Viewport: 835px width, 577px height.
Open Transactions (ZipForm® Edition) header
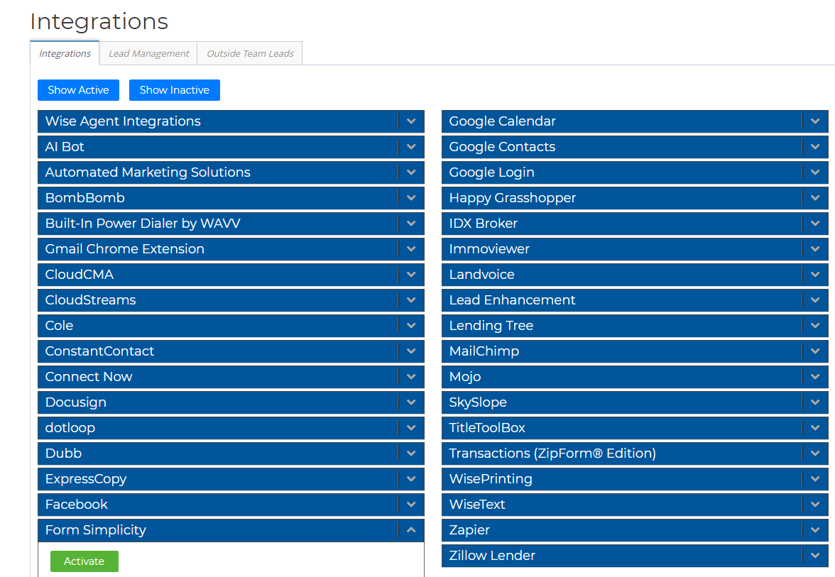pos(635,453)
